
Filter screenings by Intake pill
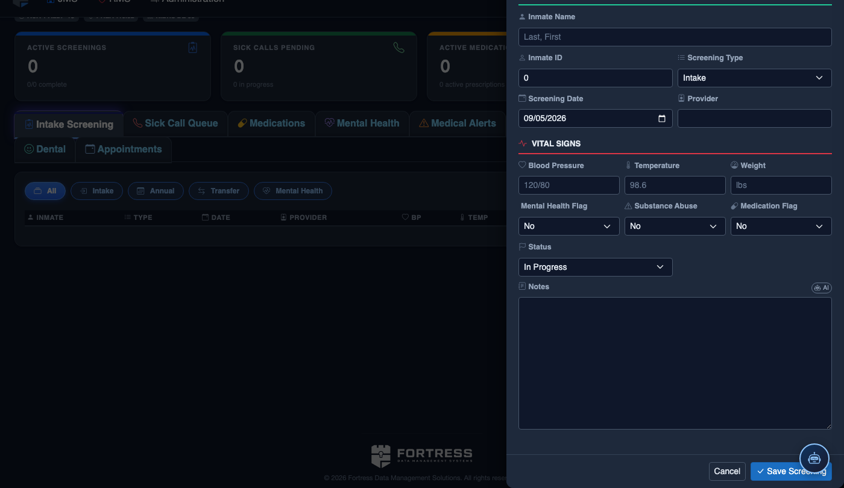(97, 191)
